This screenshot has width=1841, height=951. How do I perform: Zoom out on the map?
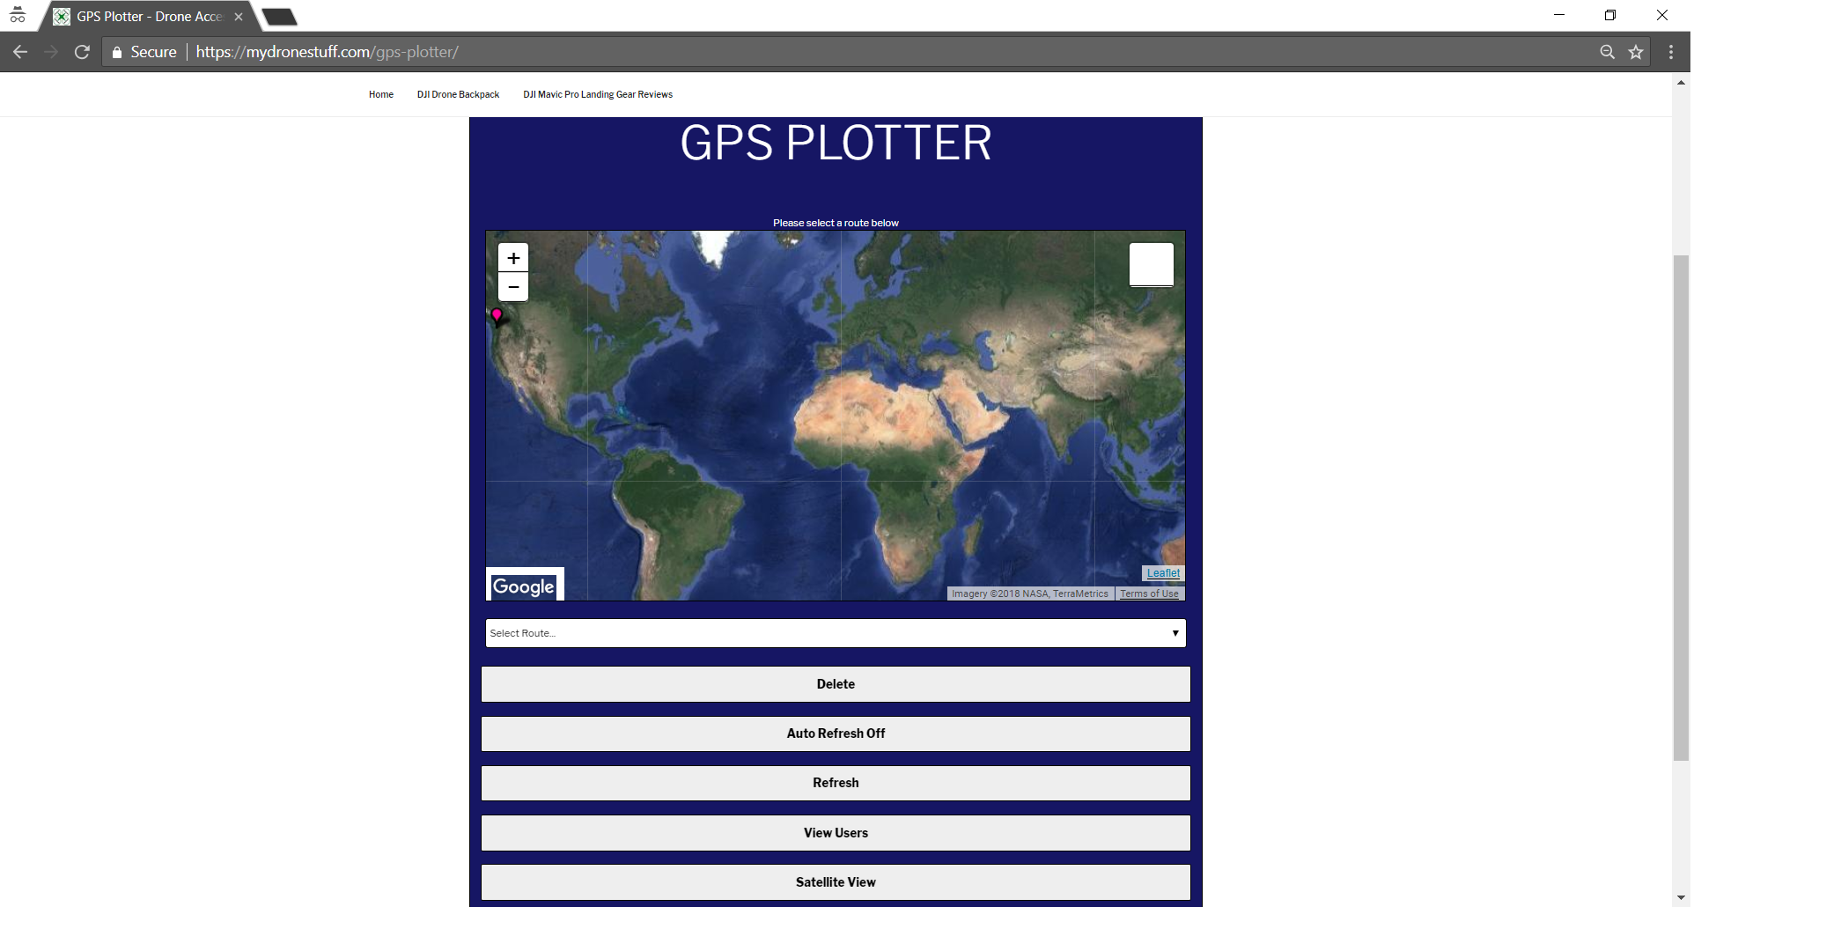(x=513, y=287)
